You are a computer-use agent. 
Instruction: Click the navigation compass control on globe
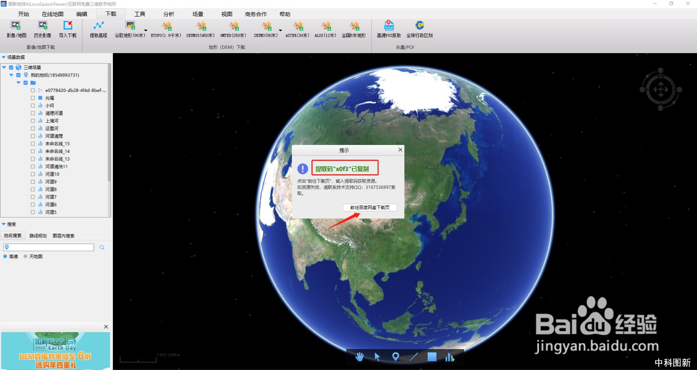coord(660,90)
